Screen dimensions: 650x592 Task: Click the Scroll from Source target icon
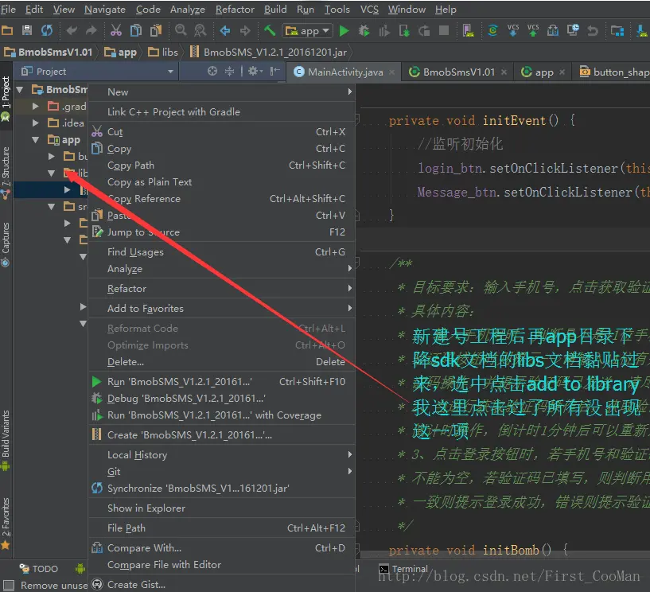(x=212, y=72)
